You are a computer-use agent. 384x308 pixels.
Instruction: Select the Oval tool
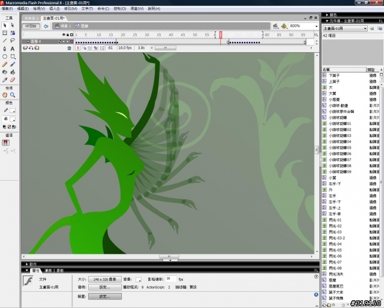[x=5, y=56]
